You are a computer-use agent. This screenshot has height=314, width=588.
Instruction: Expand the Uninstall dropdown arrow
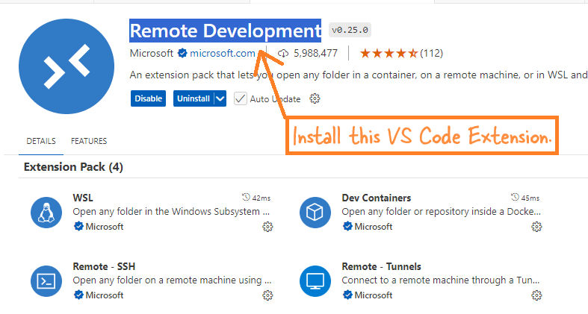pyautogui.click(x=220, y=98)
